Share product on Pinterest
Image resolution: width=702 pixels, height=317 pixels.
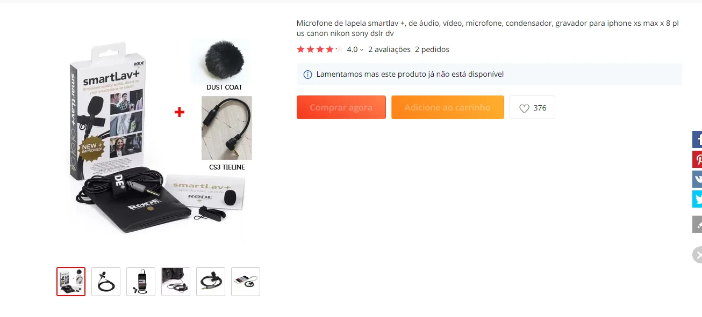point(697,159)
